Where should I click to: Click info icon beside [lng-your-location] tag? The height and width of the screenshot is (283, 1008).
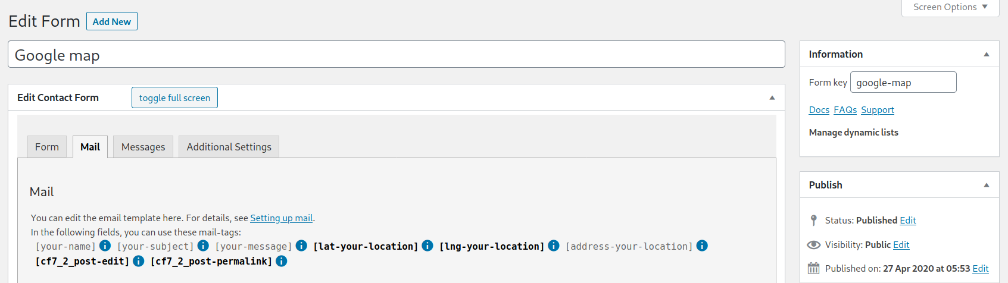[x=554, y=246]
